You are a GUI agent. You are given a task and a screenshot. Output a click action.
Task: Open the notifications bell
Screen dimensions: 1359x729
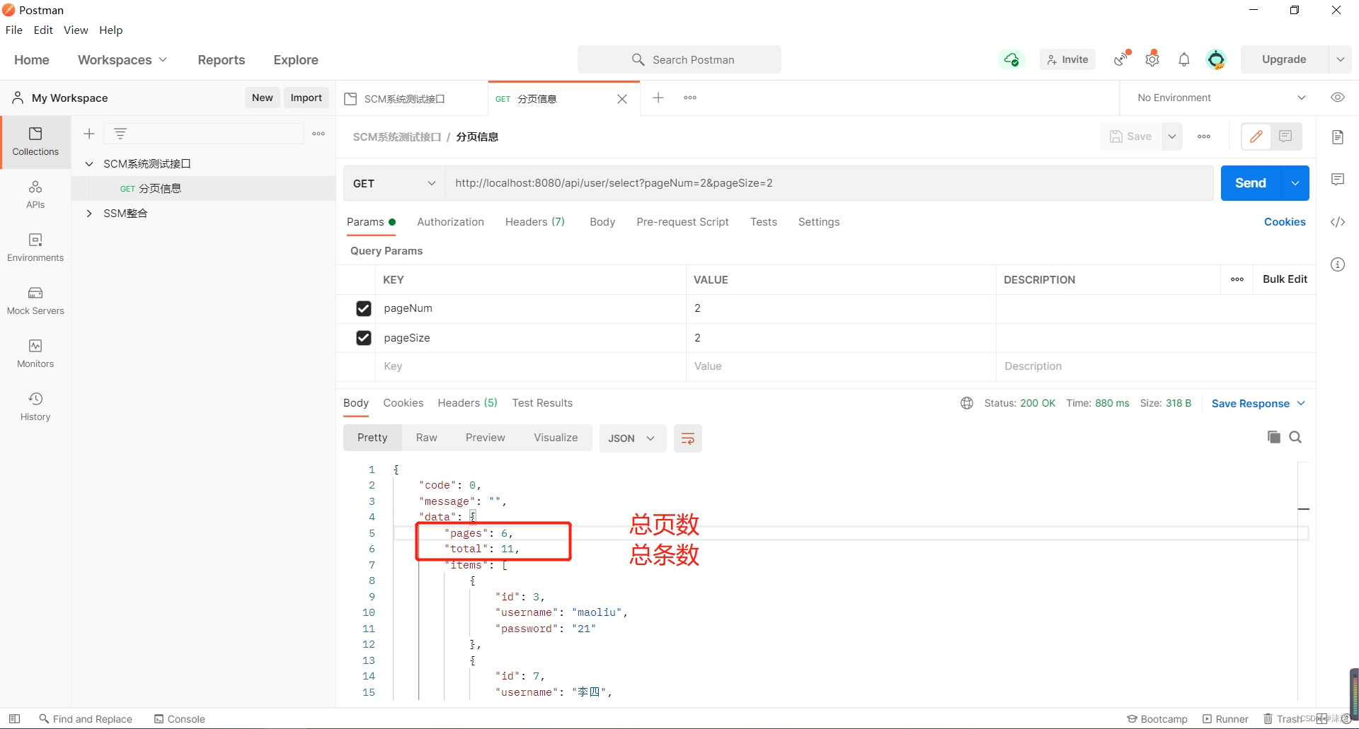coord(1184,59)
